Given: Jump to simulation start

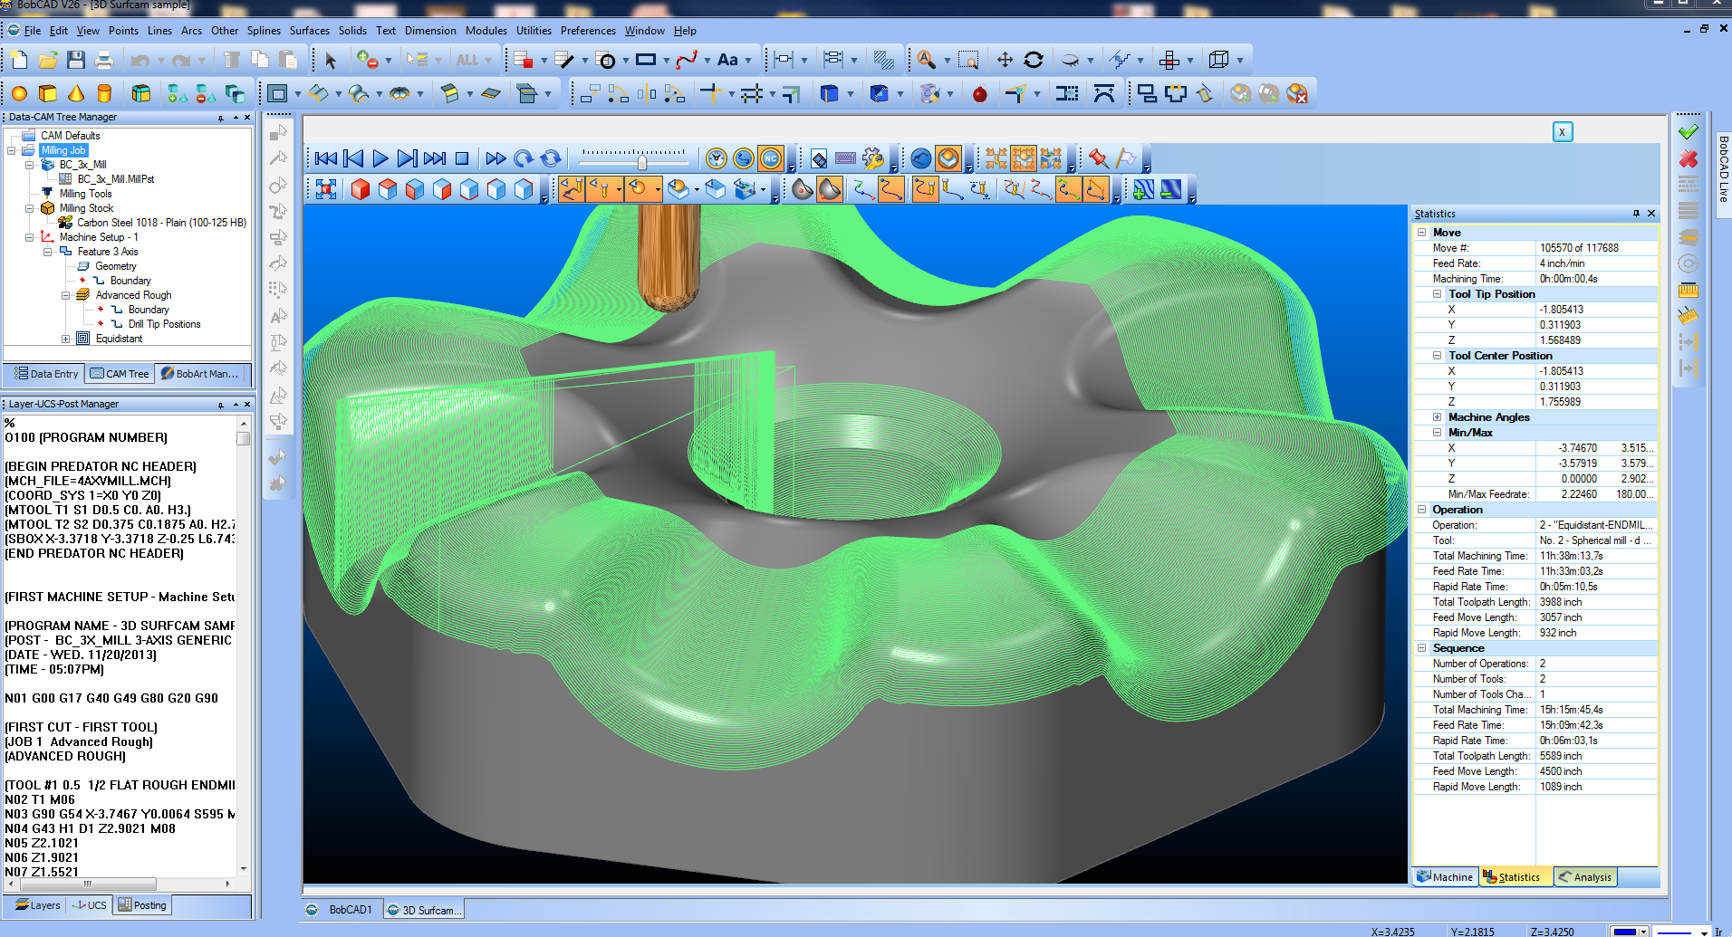Looking at the screenshot, I should [326, 158].
